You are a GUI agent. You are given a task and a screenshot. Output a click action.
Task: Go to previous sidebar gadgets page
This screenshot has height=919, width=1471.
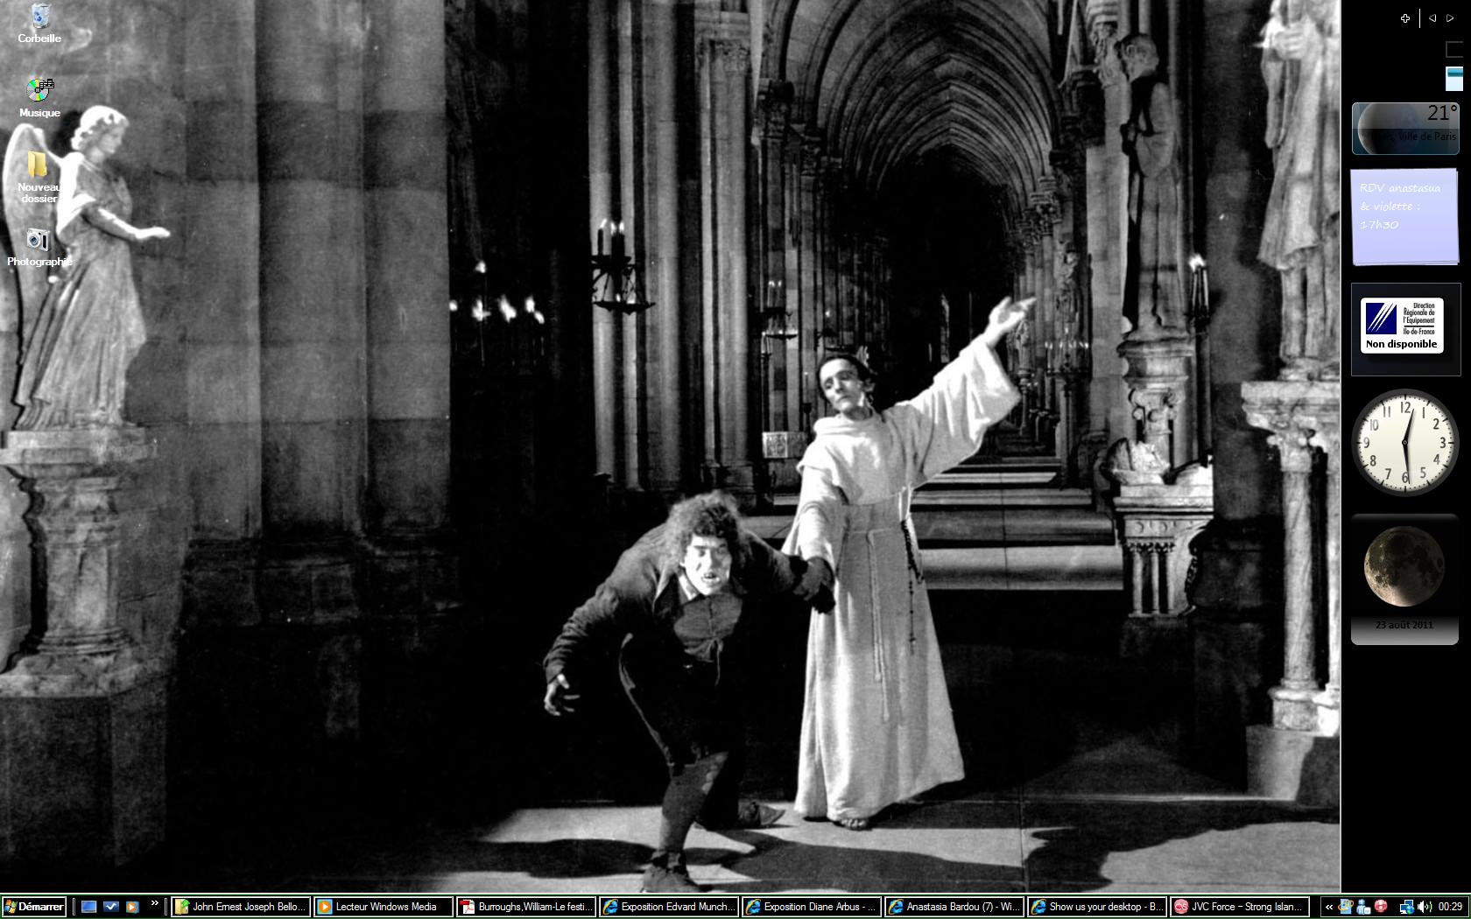1432,18
